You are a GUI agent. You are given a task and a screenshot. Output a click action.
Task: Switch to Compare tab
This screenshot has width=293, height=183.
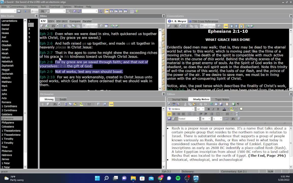pyautogui.click(x=75, y=21)
